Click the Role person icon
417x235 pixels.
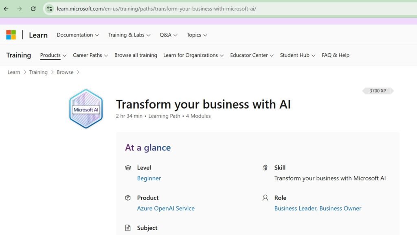265,198
